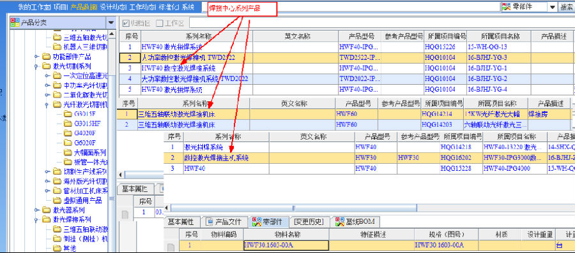Image resolution: width=575 pixels, height=253 pixels.
Task: Click the 搜索 button
Action: (567, 6)
